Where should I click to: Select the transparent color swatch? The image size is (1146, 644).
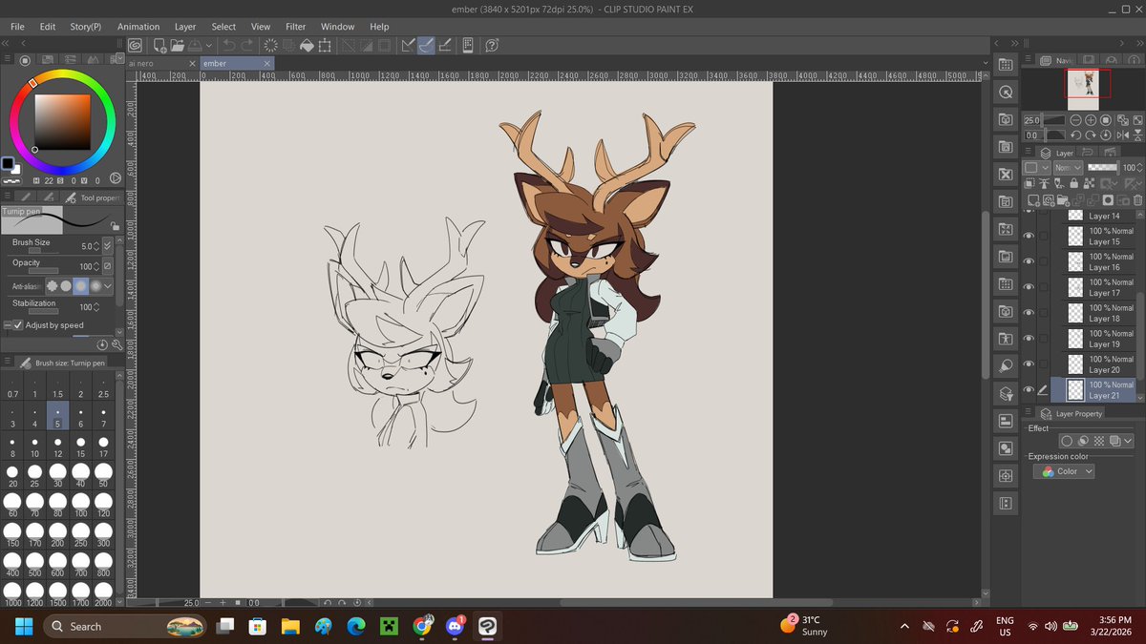[x=11, y=179]
